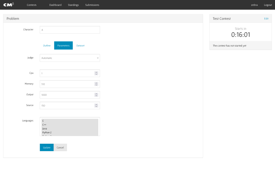Click the Edit link for Test Contest
The width and height of the screenshot is (275, 172).
[x=266, y=18]
